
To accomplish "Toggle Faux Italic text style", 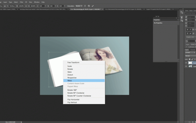I will click(190, 30).
